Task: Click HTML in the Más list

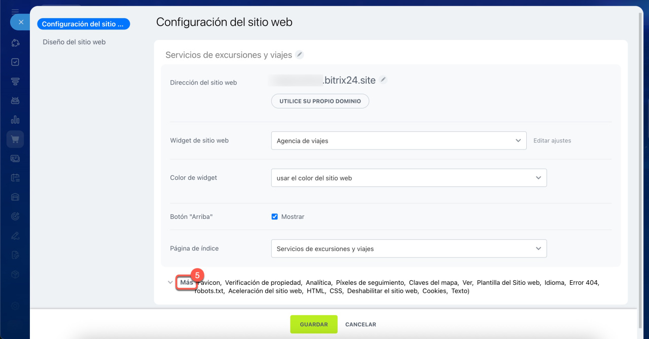Action: click(x=316, y=291)
